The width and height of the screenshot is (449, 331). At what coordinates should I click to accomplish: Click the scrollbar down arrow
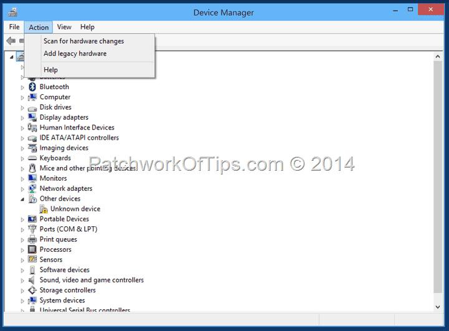[x=438, y=307]
